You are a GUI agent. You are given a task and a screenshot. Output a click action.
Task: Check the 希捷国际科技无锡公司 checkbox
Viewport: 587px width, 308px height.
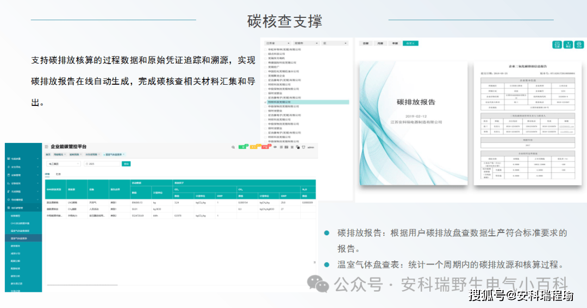265,62
